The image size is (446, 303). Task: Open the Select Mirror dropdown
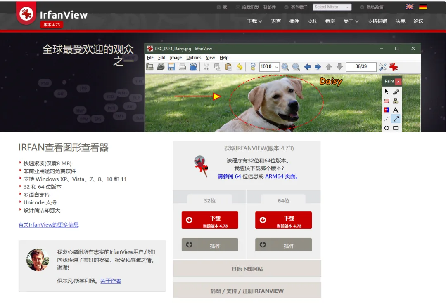coord(332,7)
